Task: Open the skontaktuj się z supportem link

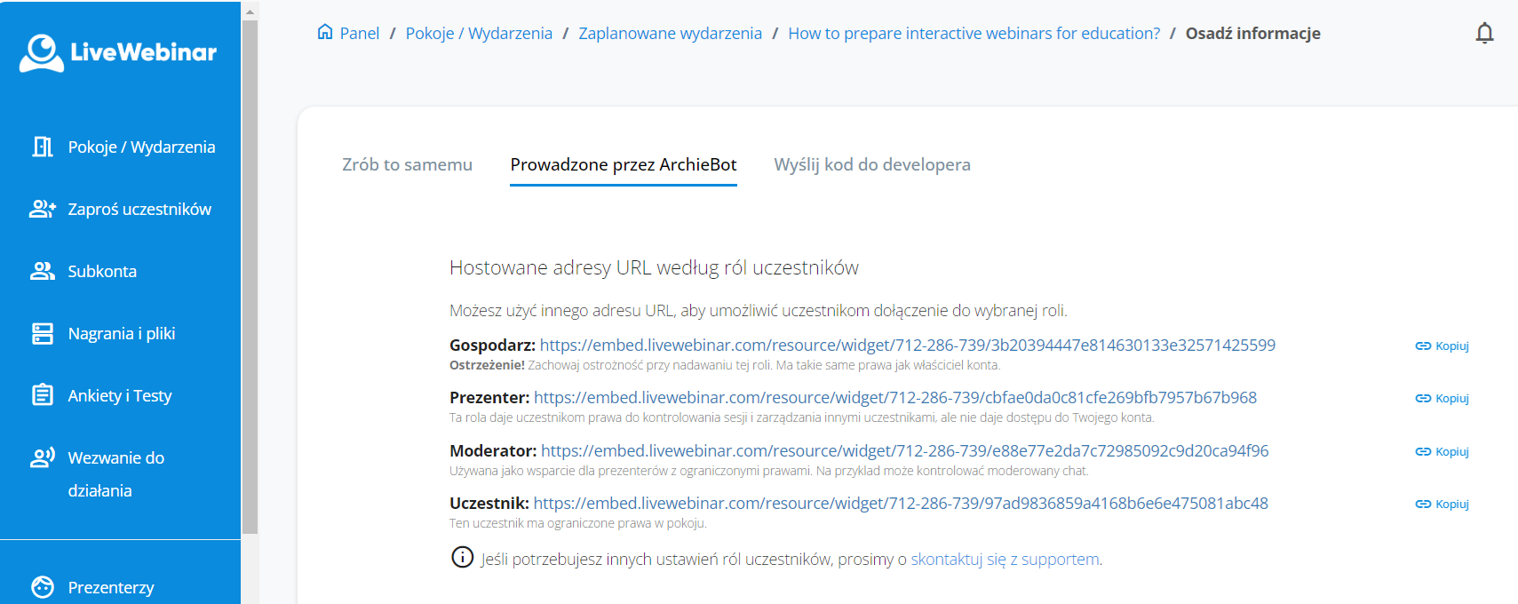Action: [x=1005, y=559]
